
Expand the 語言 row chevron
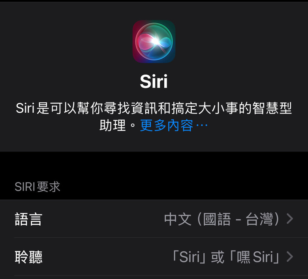[x=290, y=219]
